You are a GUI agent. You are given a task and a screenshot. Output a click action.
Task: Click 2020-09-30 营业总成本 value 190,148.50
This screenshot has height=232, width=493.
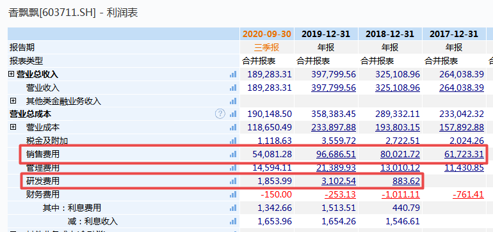pyautogui.click(x=270, y=114)
